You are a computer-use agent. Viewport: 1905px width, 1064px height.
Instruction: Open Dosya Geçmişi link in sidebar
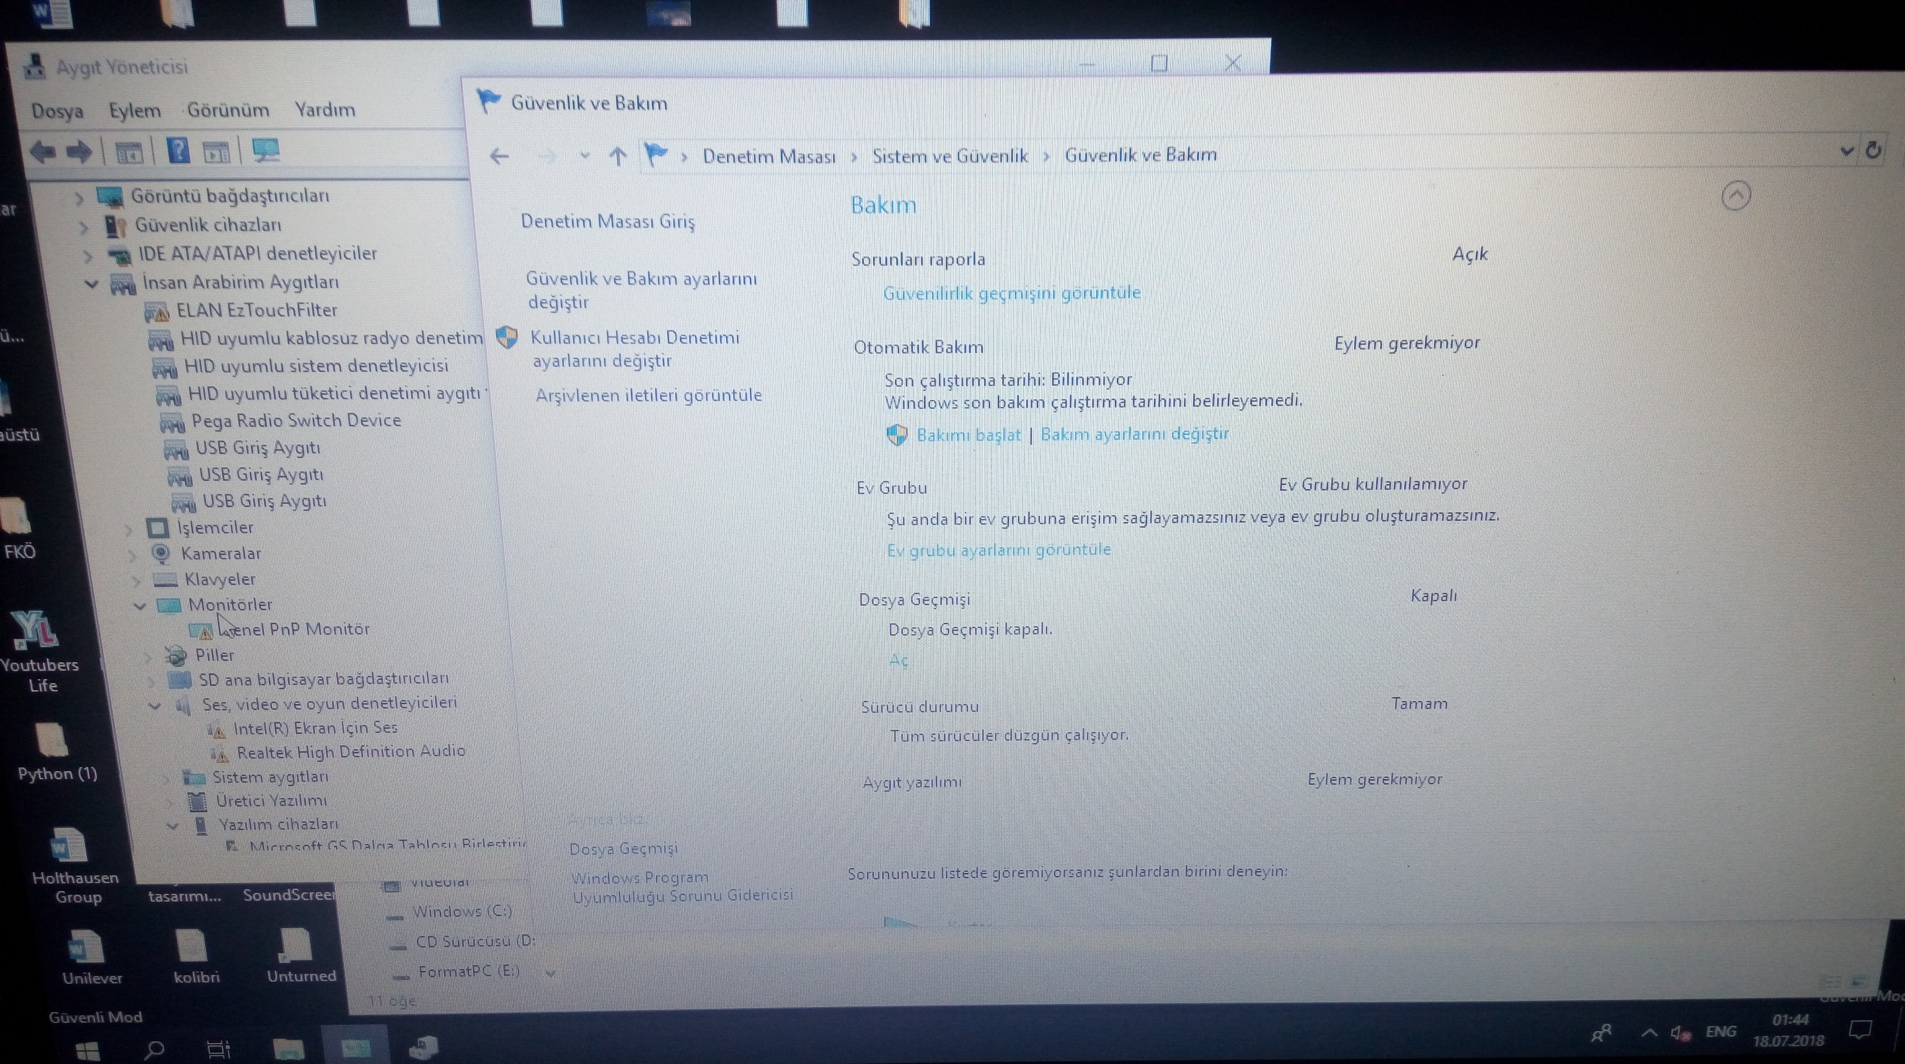pos(623,849)
